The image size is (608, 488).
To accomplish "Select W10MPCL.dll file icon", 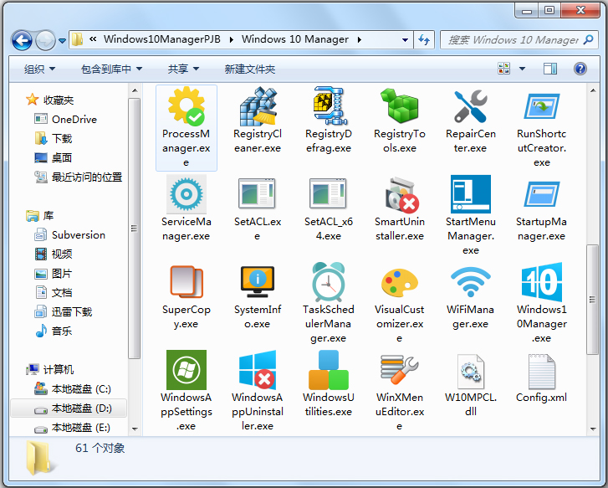I will [x=470, y=371].
